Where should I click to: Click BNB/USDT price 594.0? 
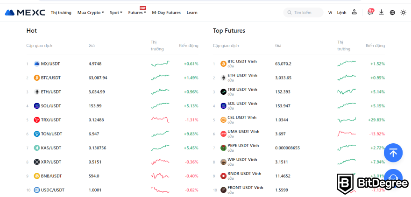pos(94,176)
